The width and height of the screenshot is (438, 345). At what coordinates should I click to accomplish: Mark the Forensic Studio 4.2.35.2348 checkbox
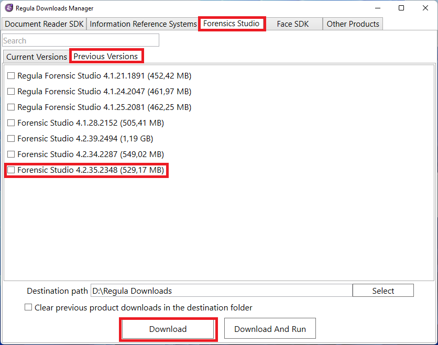coord(11,170)
